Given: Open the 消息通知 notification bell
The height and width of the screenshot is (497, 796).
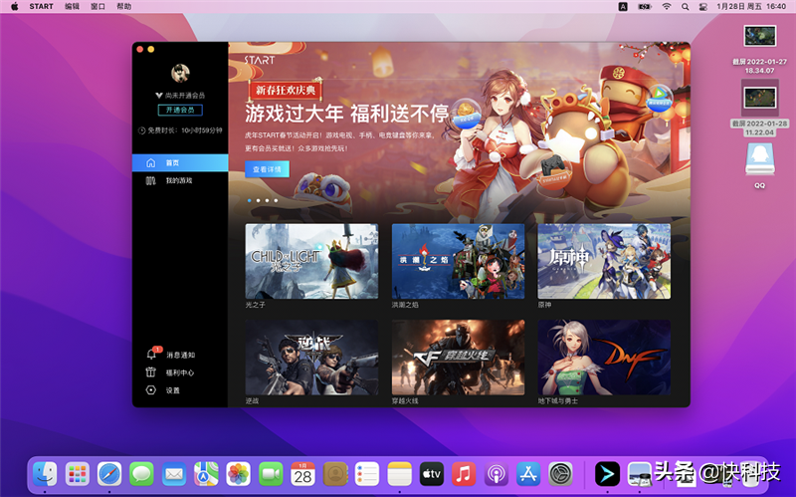Looking at the screenshot, I should tap(151, 355).
